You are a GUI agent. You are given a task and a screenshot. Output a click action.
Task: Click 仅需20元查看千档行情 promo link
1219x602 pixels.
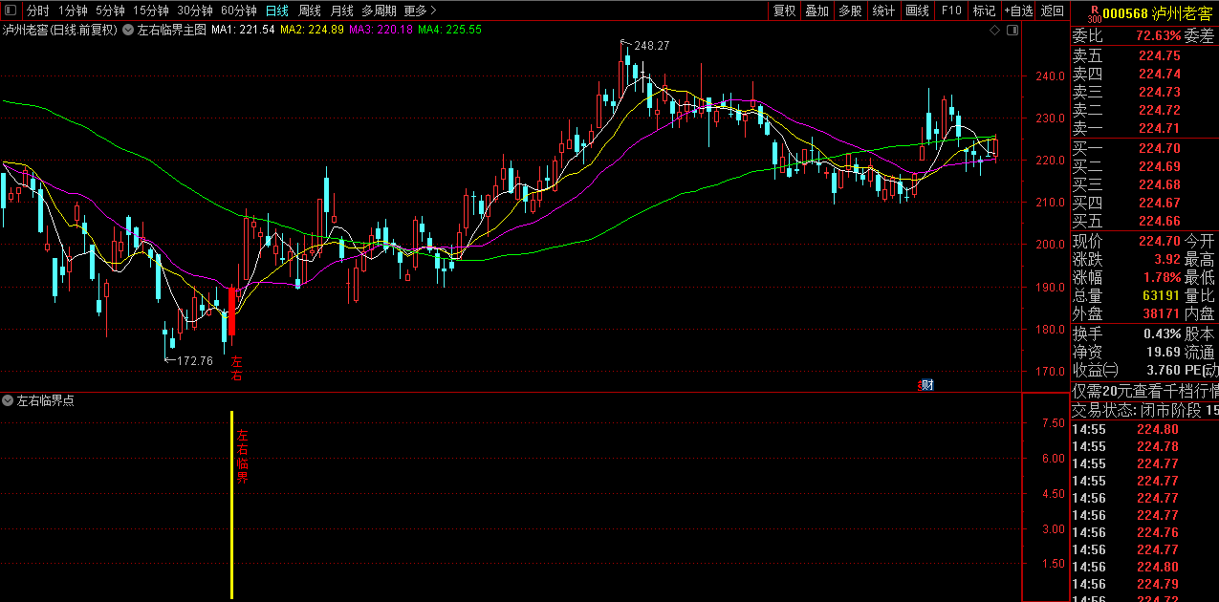pyautogui.click(x=1144, y=391)
